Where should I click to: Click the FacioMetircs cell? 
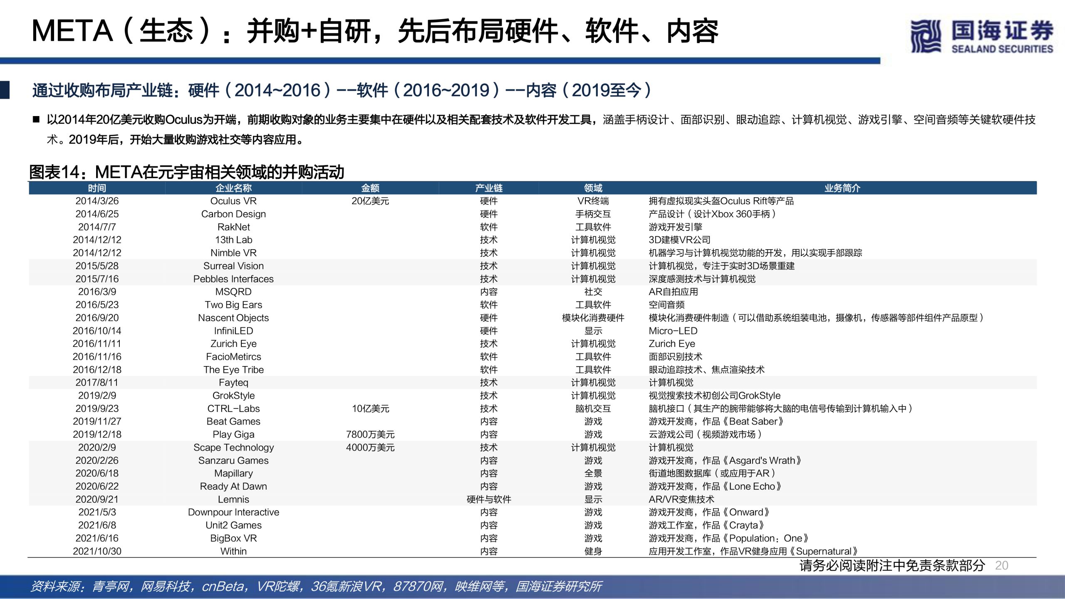pyautogui.click(x=233, y=356)
